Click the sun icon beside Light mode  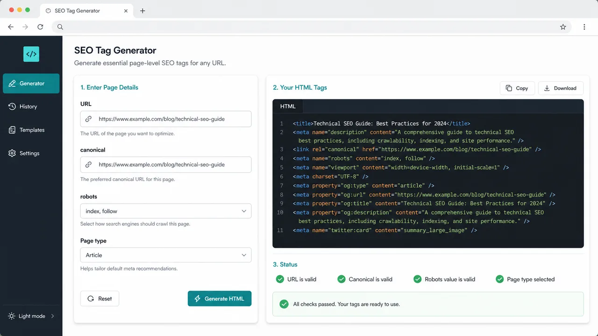12,316
